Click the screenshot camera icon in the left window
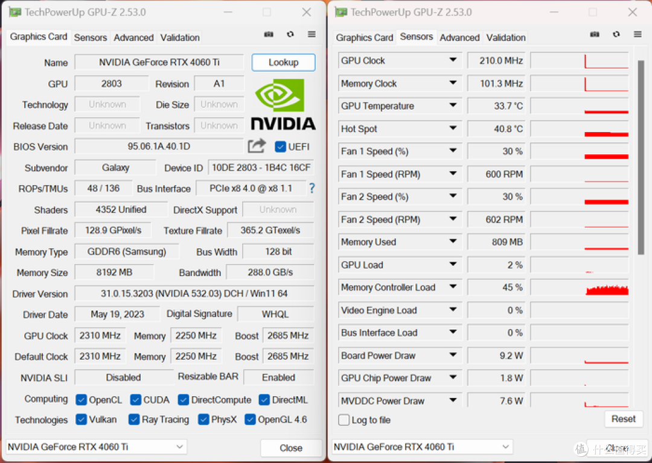 click(269, 34)
